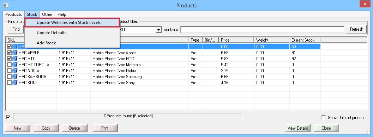Screen dimensions: 373x137
Task: Click the product cube icon for MPC-APPLE
Action: (x=15, y=52)
